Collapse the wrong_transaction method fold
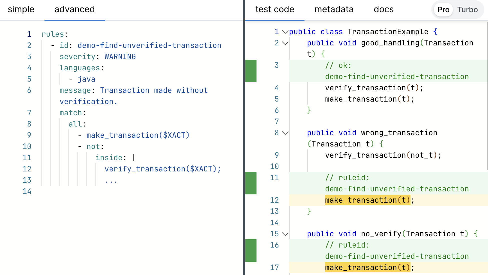The height and width of the screenshot is (275, 488). tap(285, 133)
